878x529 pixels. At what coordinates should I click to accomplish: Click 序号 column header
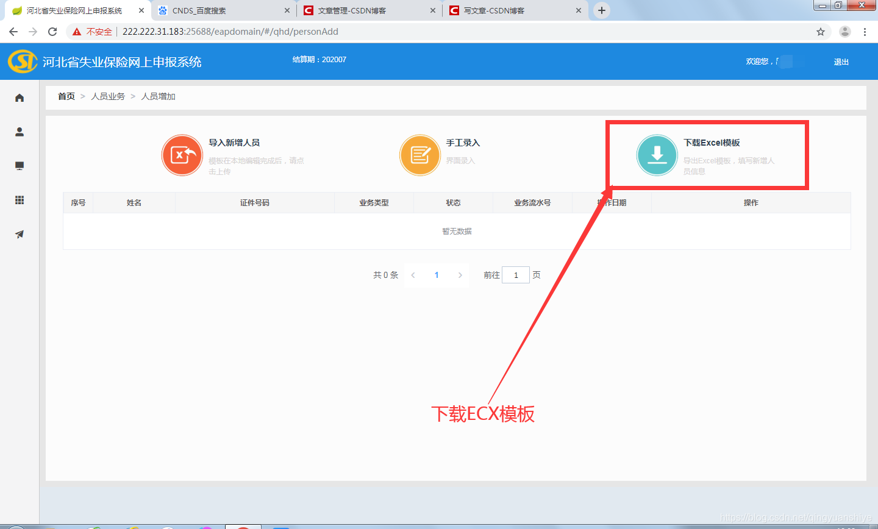point(78,202)
